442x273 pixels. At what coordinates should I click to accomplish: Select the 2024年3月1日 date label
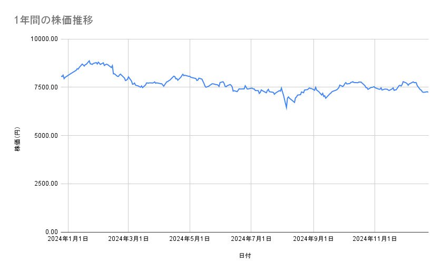pos(129,239)
